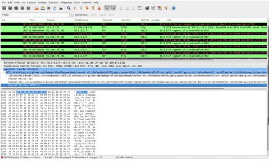This screenshot has width=269, height=162.
Task: Find a packet magnifier icon
Action: point(69,8)
